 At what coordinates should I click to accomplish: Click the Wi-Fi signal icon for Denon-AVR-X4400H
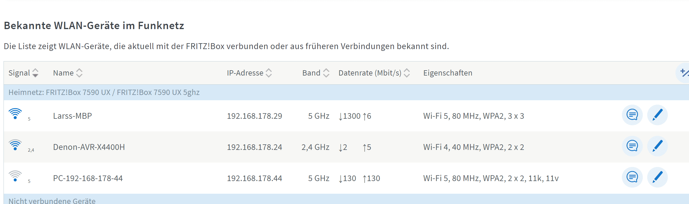point(15,145)
